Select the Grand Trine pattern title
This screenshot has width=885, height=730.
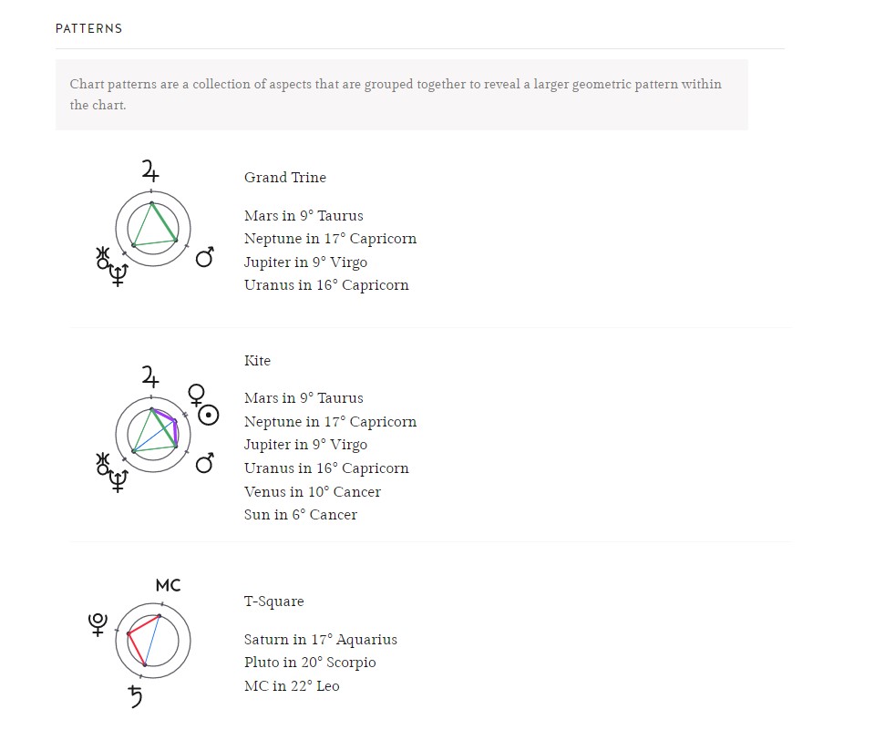point(285,178)
